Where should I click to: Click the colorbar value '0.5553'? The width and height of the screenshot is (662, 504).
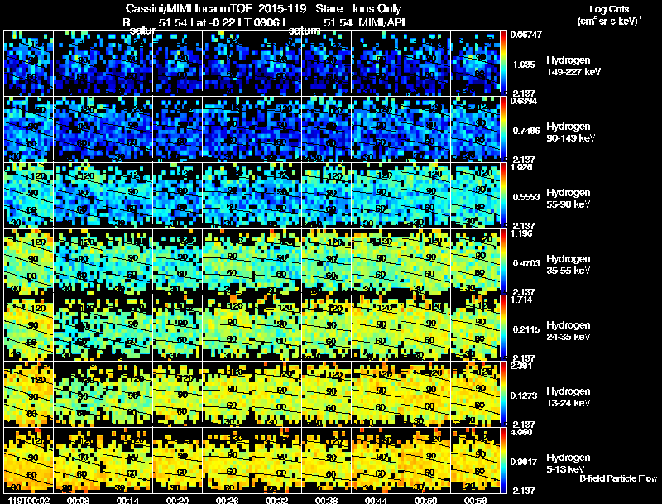pyautogui.click(x=526, y=197)
